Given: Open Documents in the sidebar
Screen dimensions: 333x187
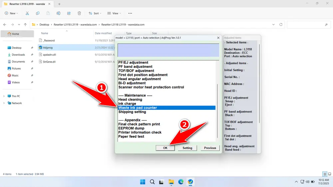Looking at the screenshot, I should pyautogui.click(x=18, y=62).
